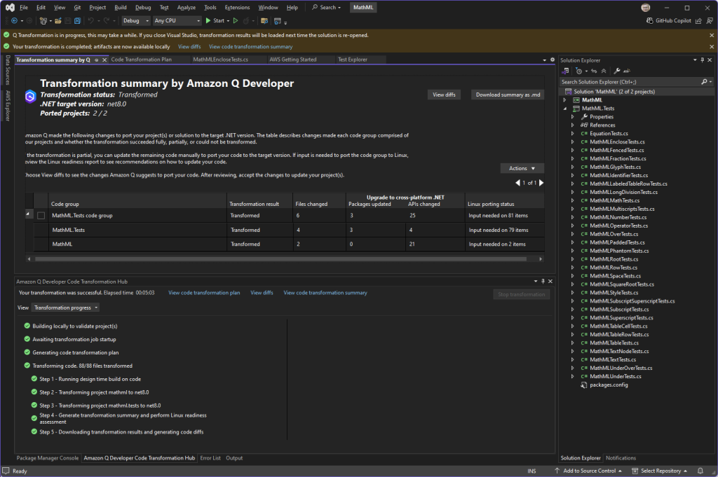Click the green Start debugging button
This screenshot has width=718, height=477.
[x=207, y=20]
